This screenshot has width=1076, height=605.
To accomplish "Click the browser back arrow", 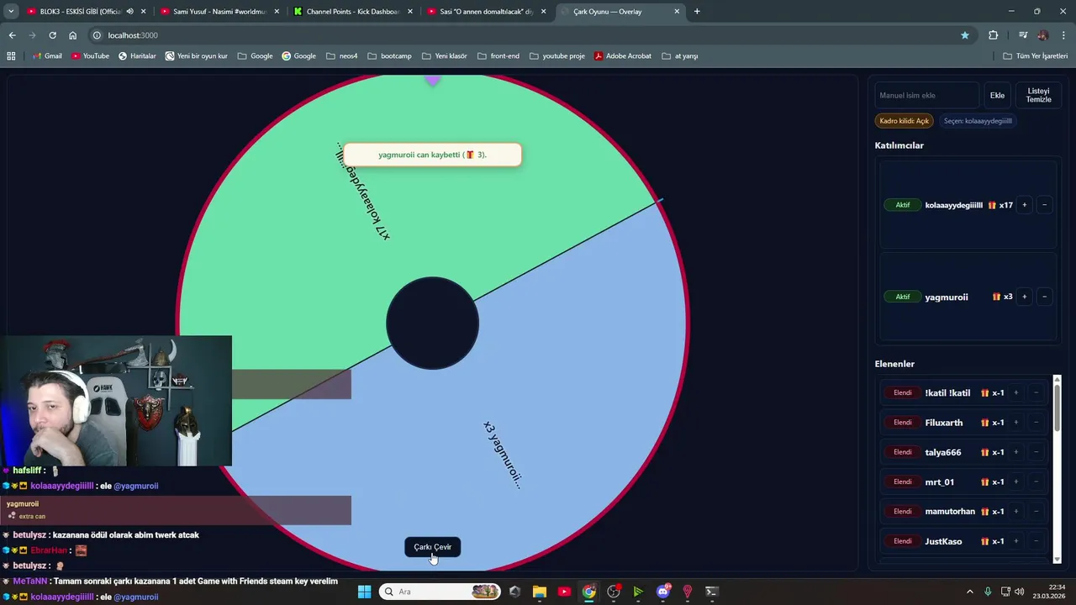I will tap(12, 35).
